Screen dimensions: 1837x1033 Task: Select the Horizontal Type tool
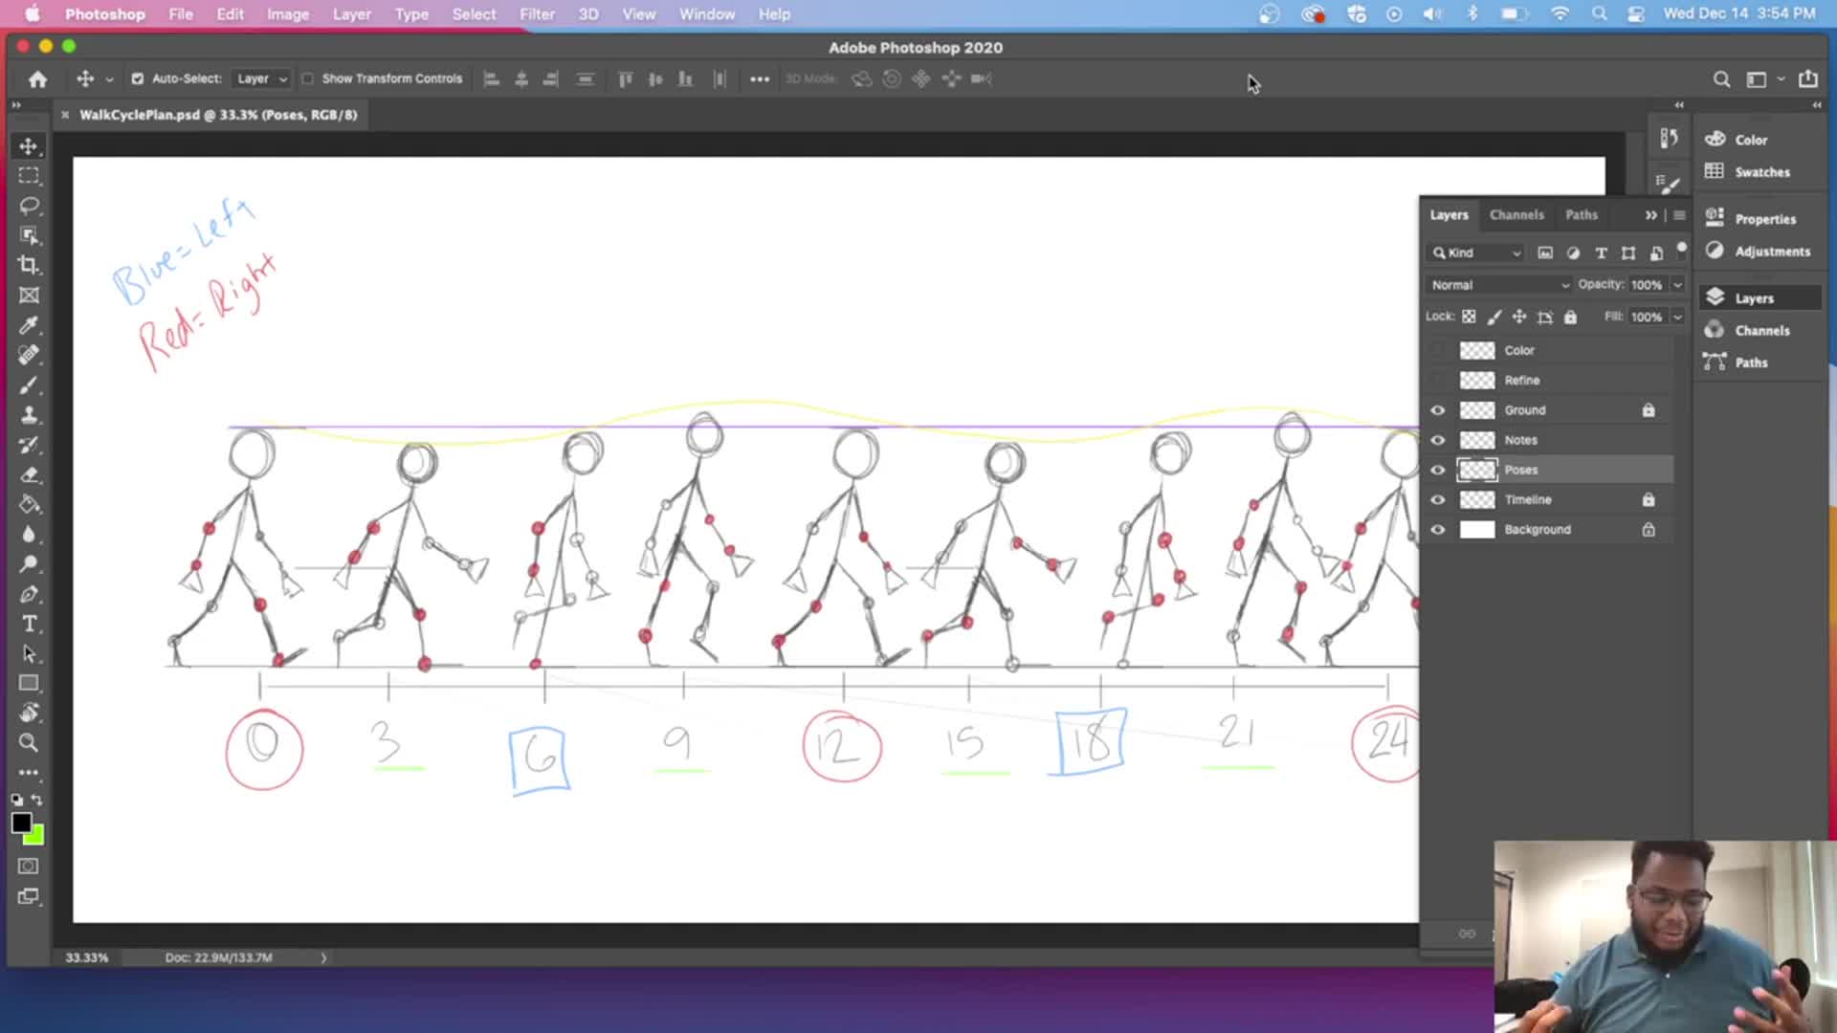29,624
